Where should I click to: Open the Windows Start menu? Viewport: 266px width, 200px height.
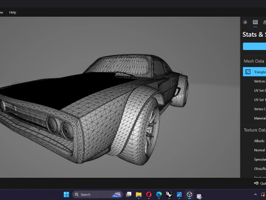point(66,194)
